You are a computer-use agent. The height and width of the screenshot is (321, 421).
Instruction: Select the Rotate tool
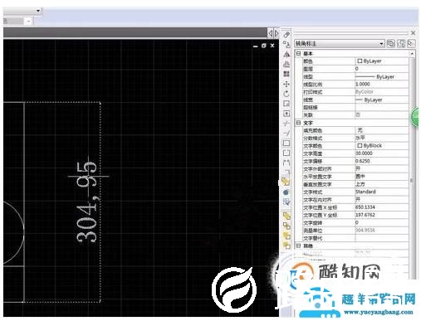pyautogui.click(x=286, y=94)
